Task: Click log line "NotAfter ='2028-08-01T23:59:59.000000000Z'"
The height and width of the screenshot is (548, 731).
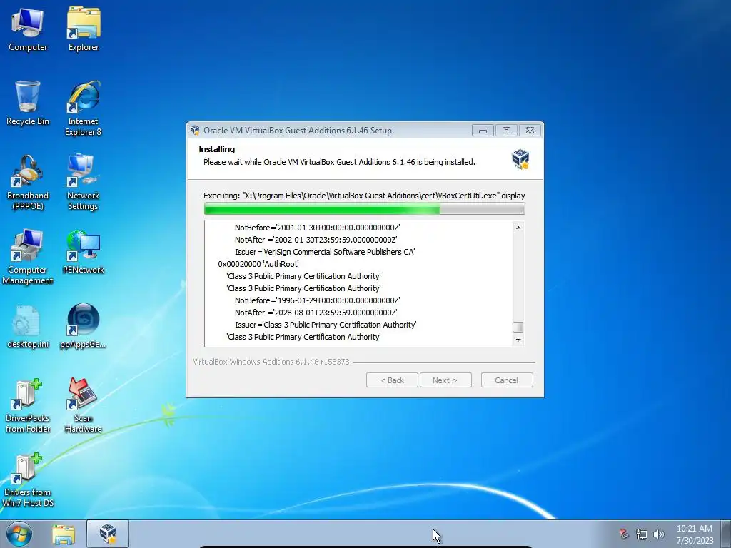Action: 316,313
